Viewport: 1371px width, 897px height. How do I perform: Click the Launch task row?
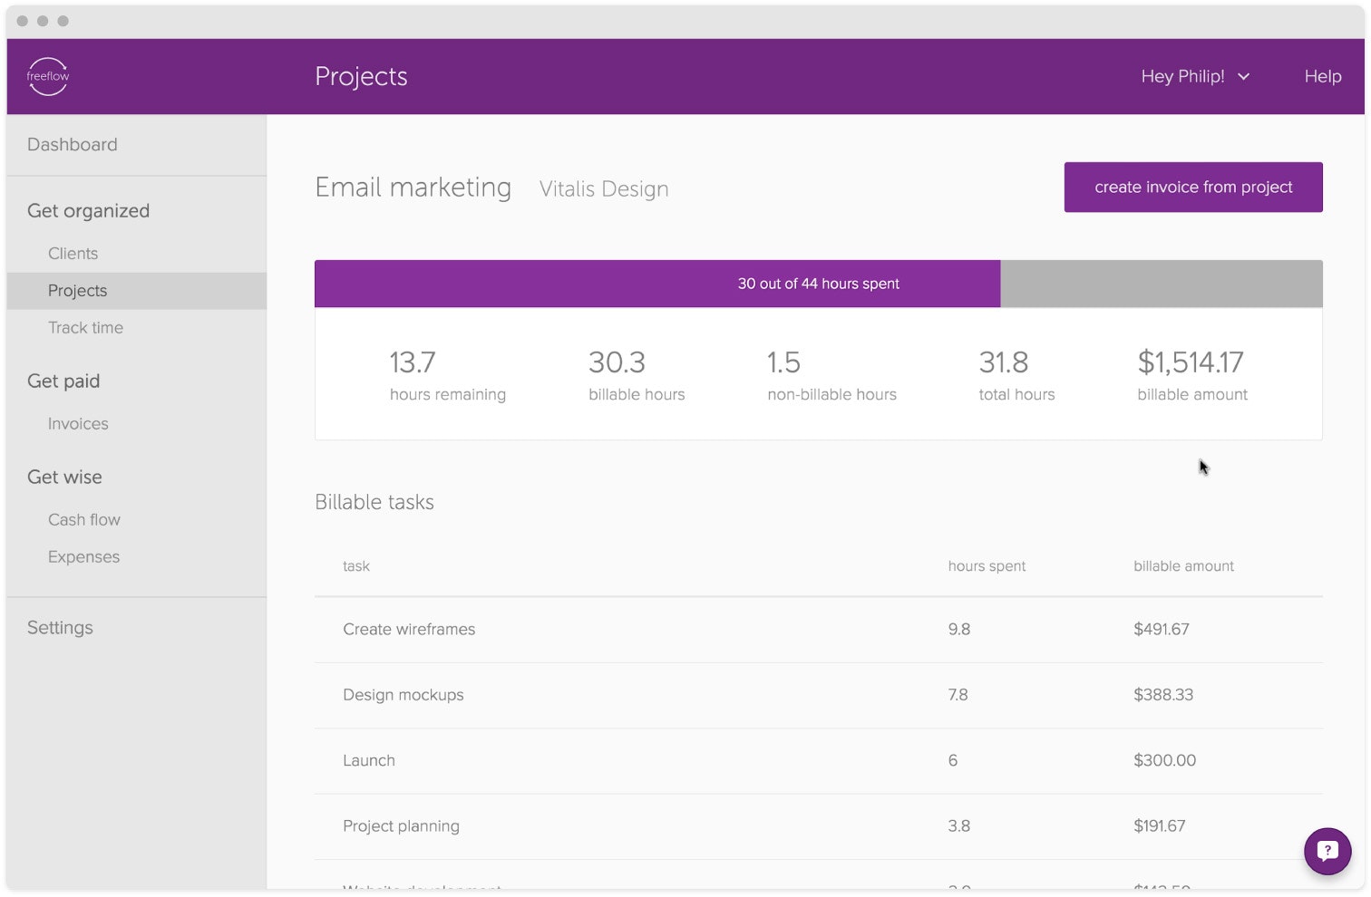pos(369,761)
